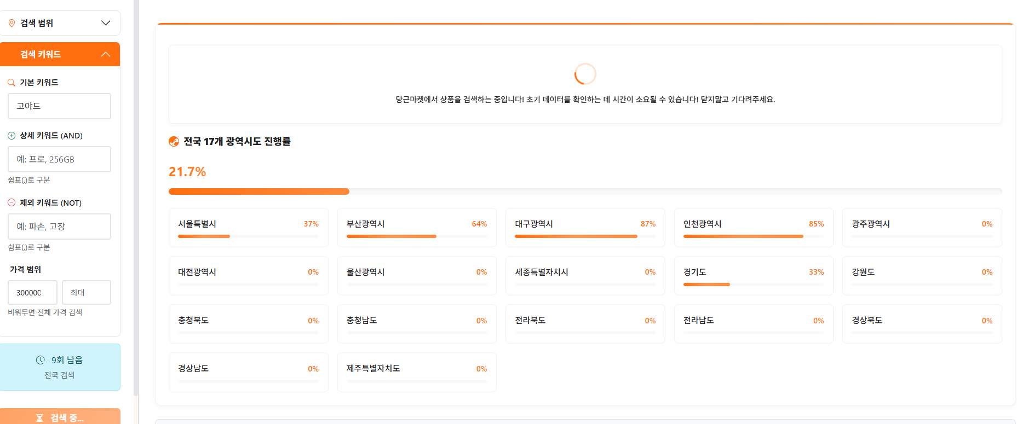Image resolution: width=1017 pixels, height=424 pixels.
Task: Click the 상세 키워드 (AND) input field
Action: pyautogui.click(x=59, y=159)
